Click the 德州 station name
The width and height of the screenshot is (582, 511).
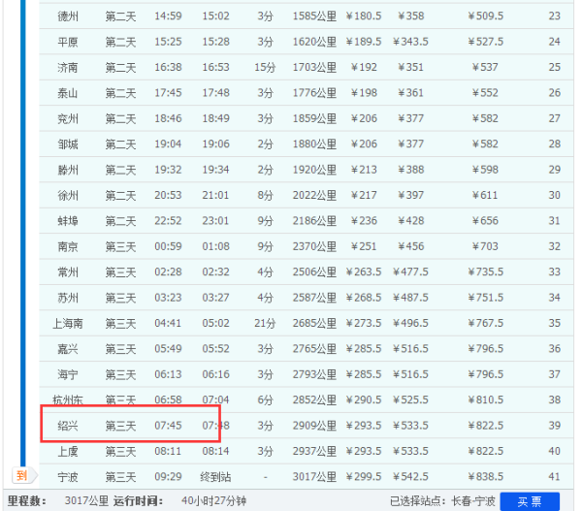pos(68,16)
